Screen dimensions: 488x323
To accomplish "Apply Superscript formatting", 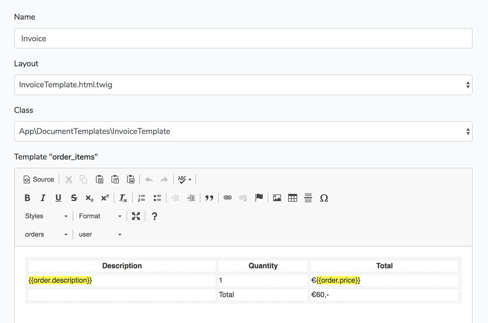I will pos(105,198).
